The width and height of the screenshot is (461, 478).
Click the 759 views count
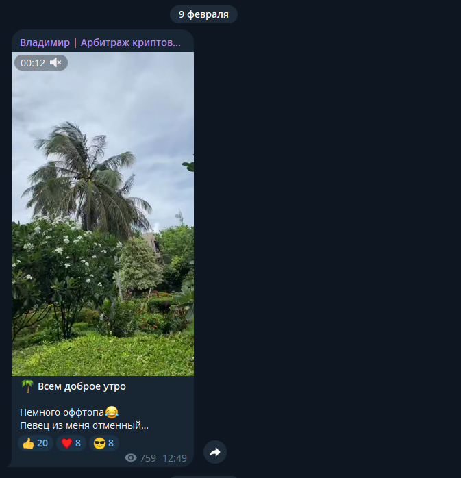148,458
